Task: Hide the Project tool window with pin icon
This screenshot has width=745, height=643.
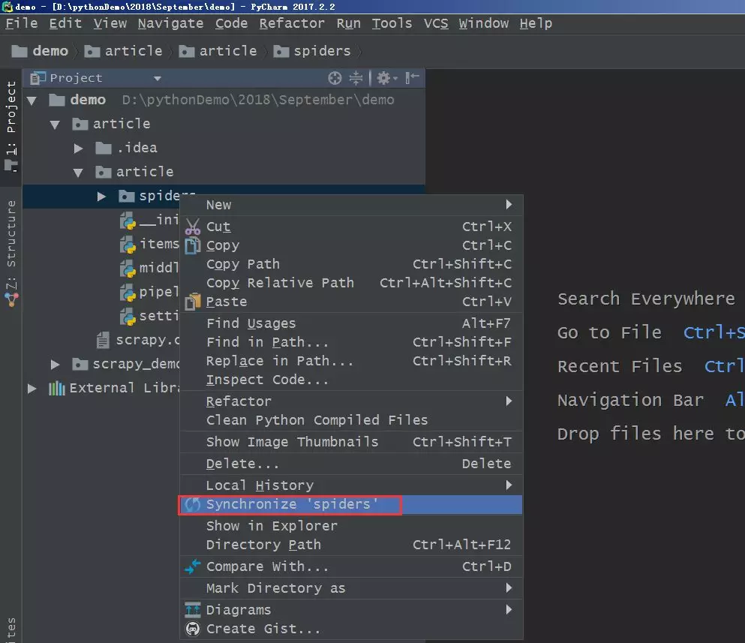Action: click(x=411, y=78)
